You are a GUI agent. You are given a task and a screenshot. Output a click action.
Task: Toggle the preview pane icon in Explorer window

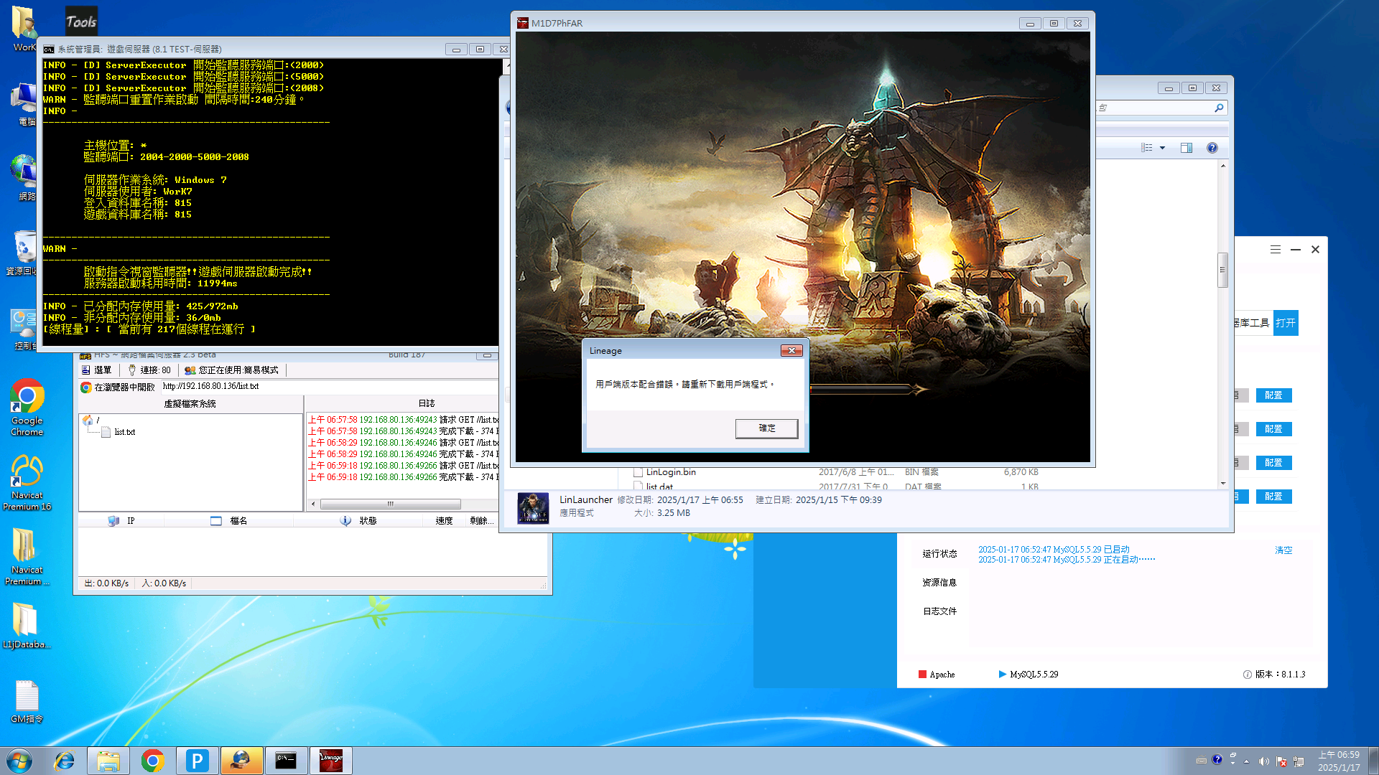pyautogui.click(x=1187, y=148)
